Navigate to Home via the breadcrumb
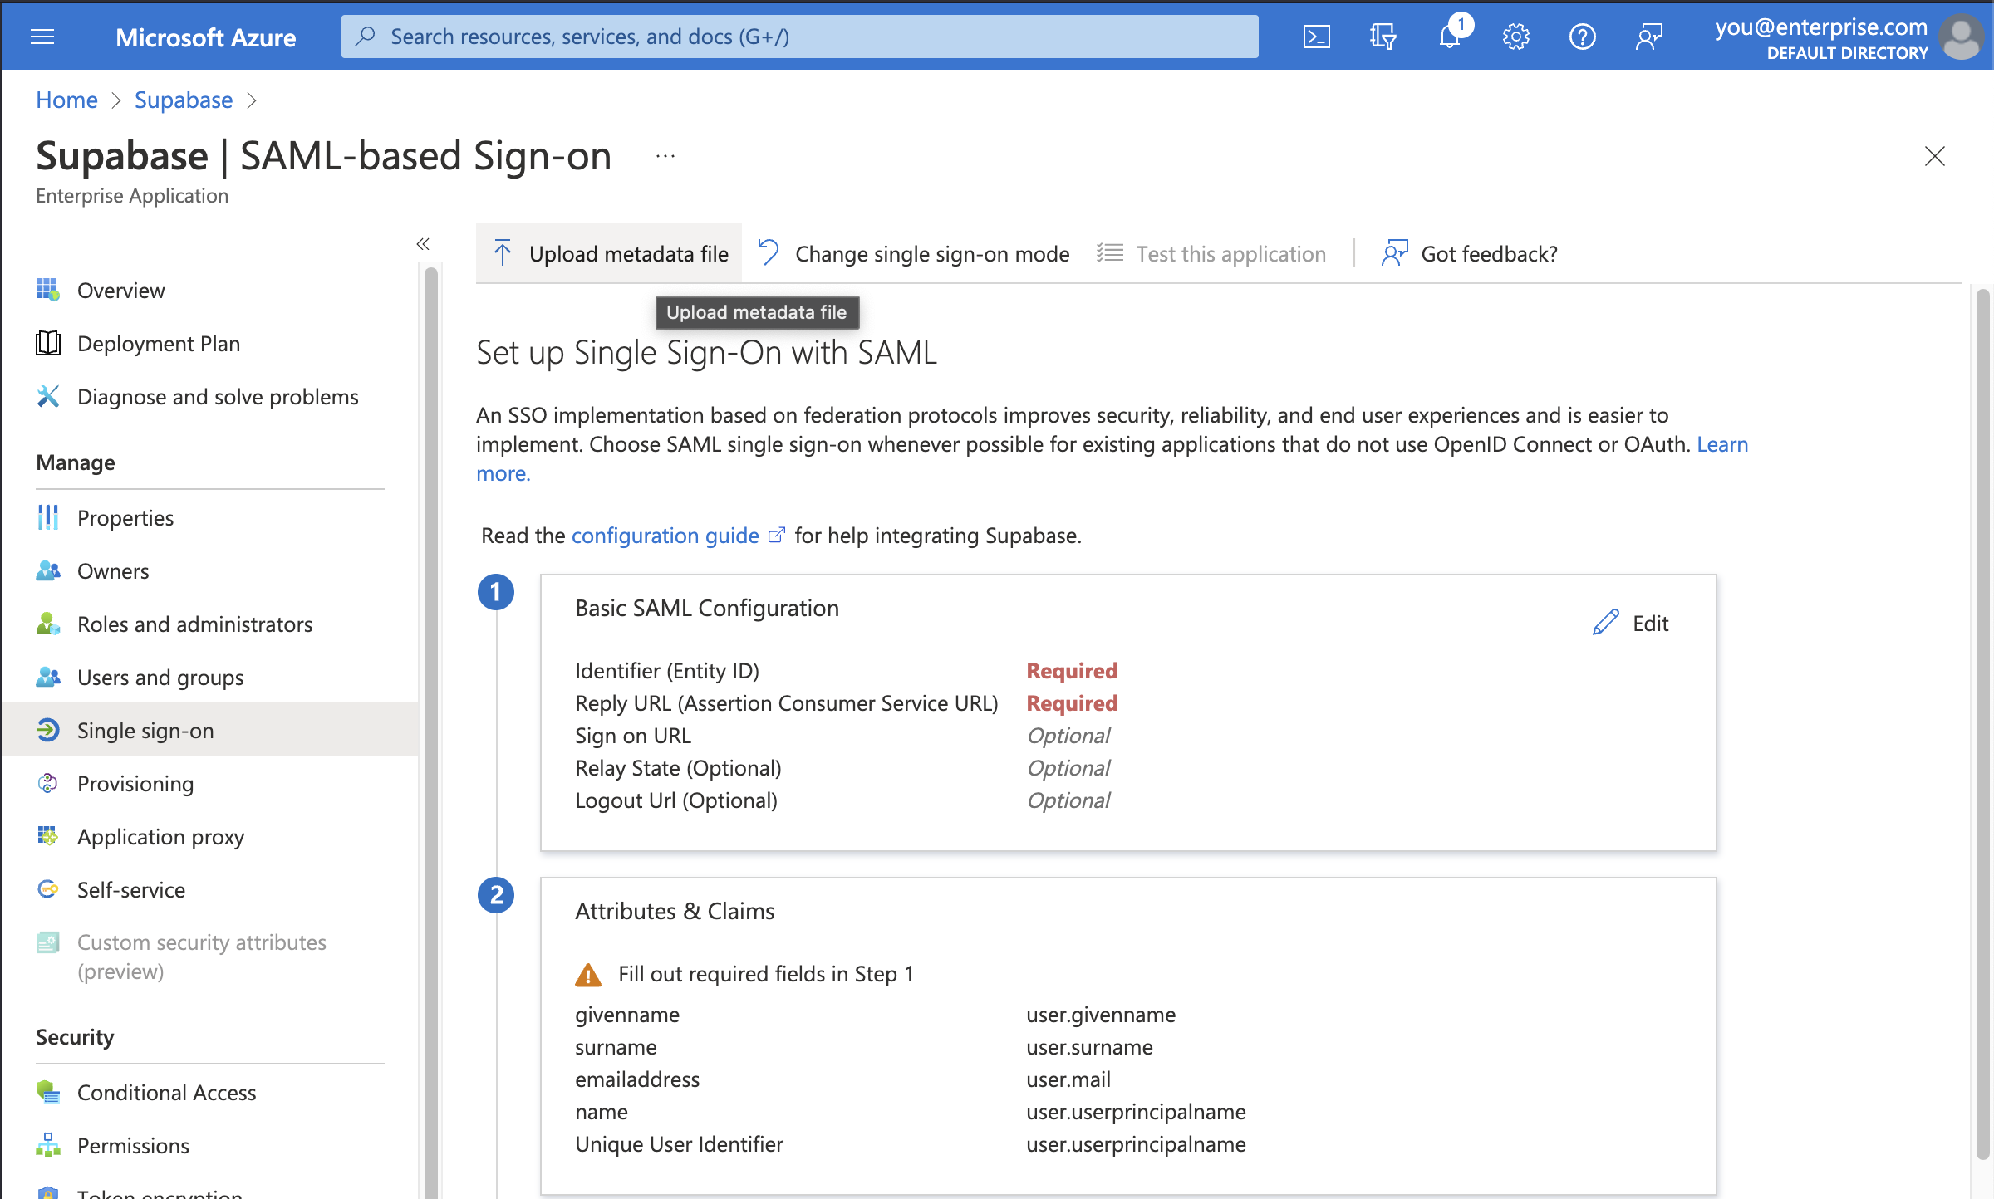Viewport: 1994px width, 1199px height. [66, 100]
